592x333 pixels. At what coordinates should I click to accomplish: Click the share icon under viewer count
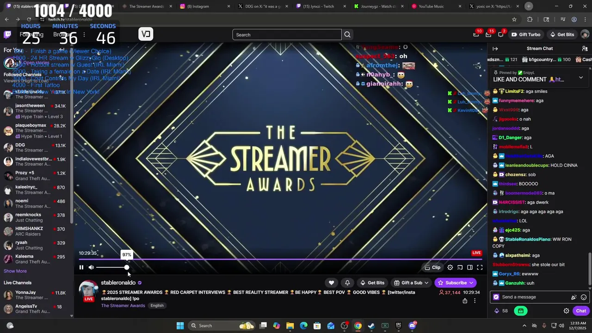(465, 301)
